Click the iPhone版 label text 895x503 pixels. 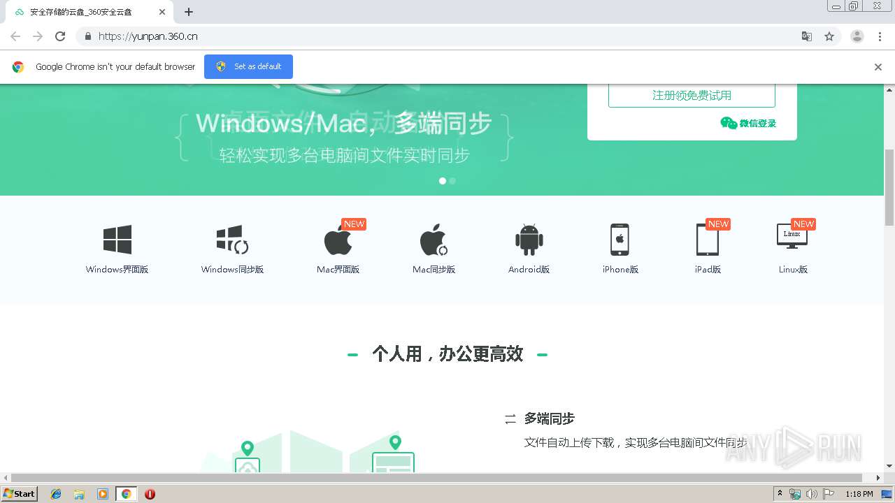click(620, 270)
